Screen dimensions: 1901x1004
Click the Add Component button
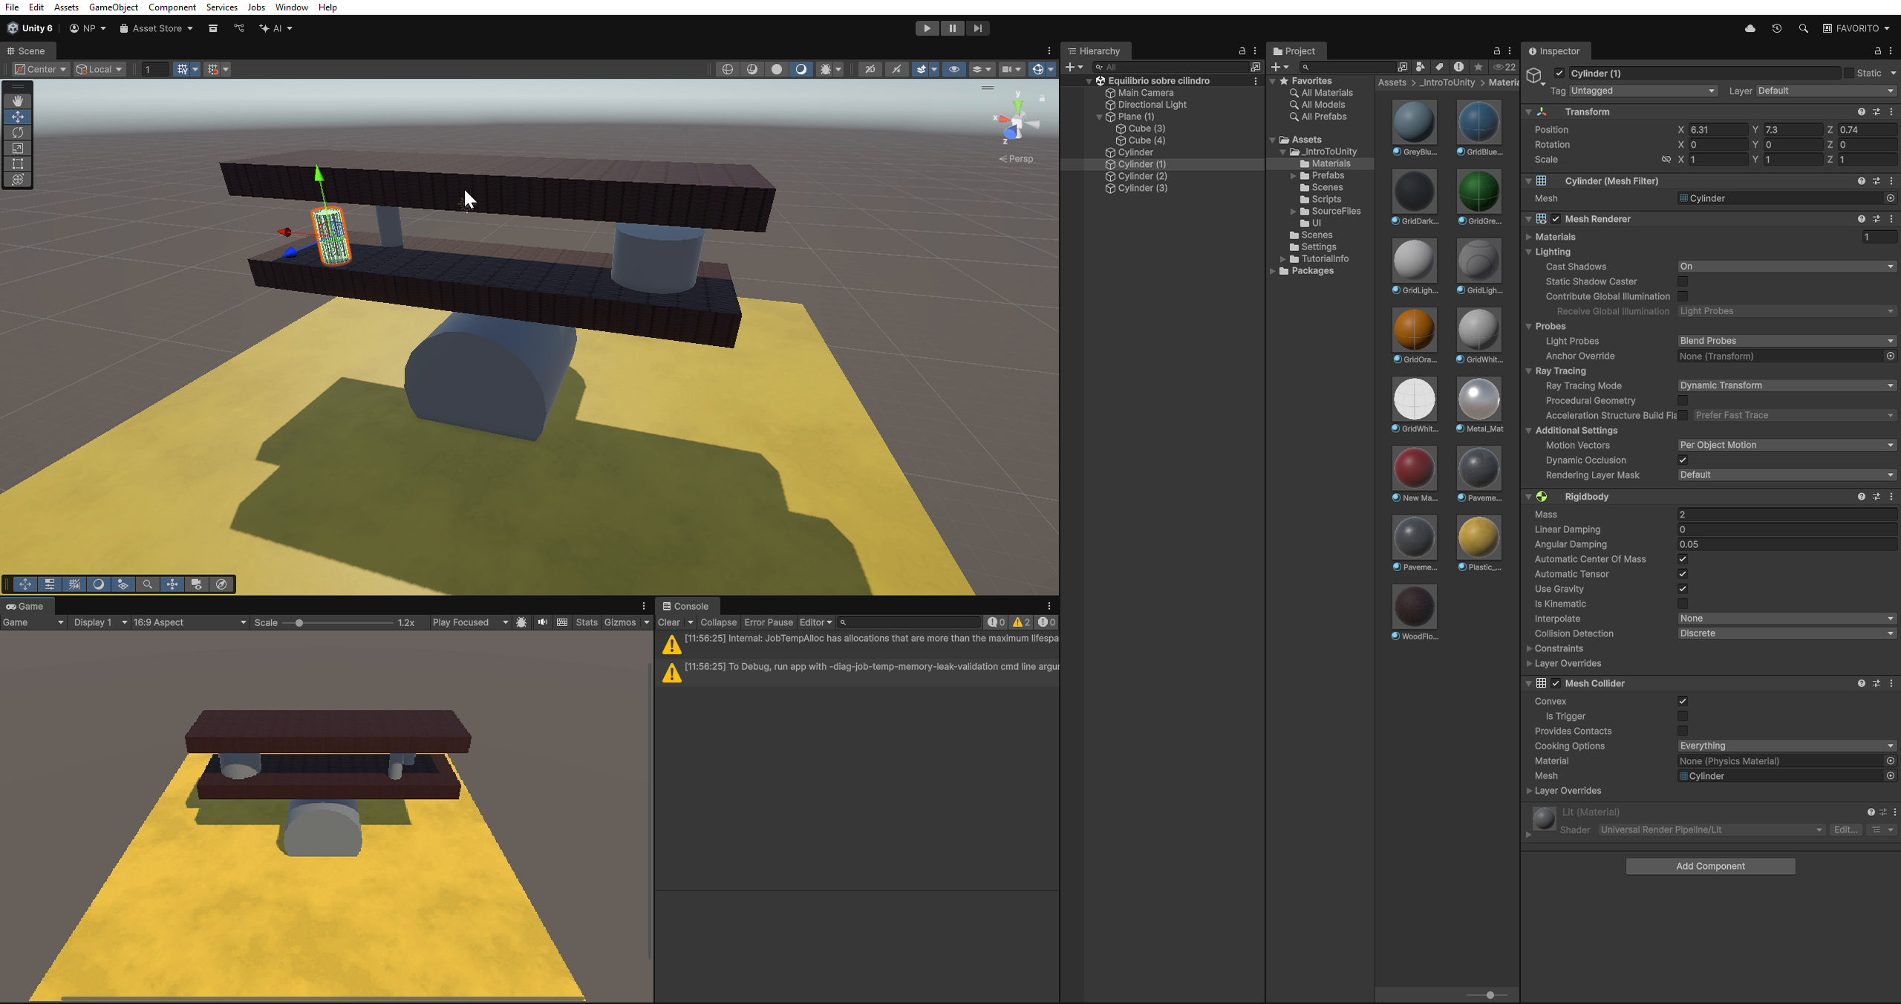click(1709, 866)
